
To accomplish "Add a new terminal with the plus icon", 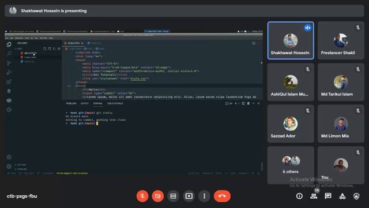I will pos(236,103).
